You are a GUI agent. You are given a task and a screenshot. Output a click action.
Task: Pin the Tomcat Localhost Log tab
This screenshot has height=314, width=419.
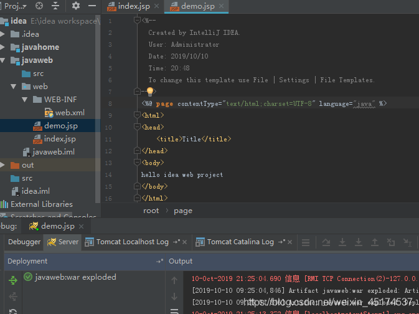pos(176,242)
